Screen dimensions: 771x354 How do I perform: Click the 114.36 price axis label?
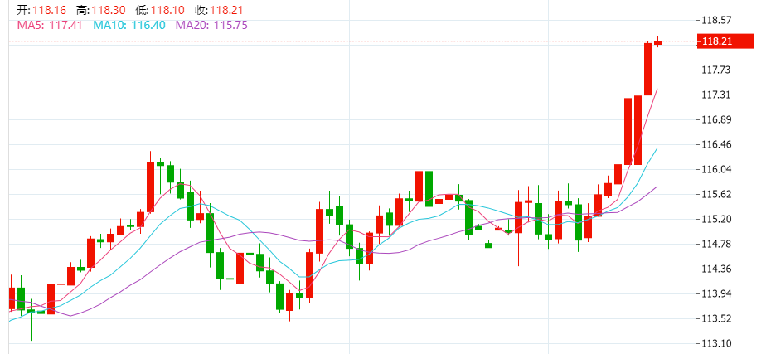pyautogui.click(x=717, y=269)
